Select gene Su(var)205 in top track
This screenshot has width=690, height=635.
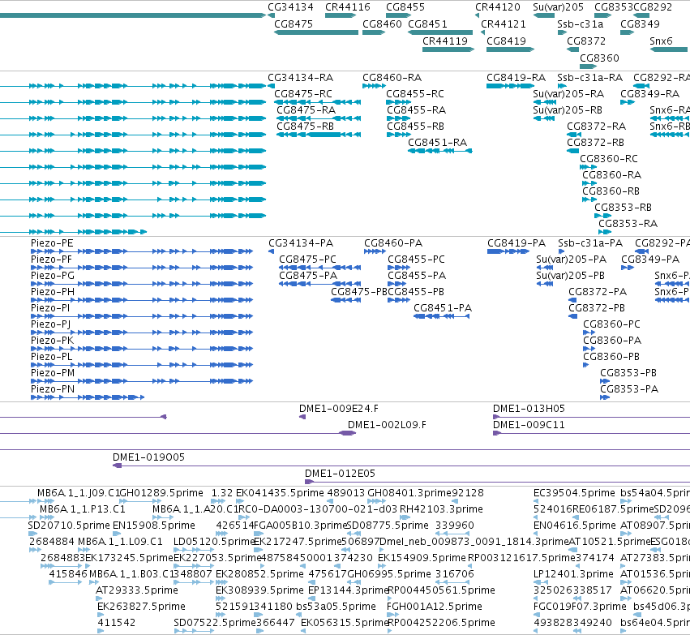(x=558, y=7)
